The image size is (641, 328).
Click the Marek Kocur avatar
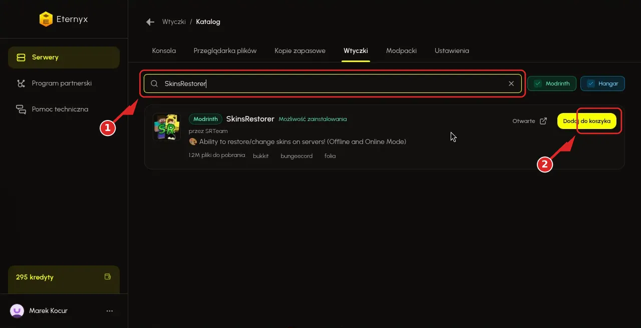(17, 311)
